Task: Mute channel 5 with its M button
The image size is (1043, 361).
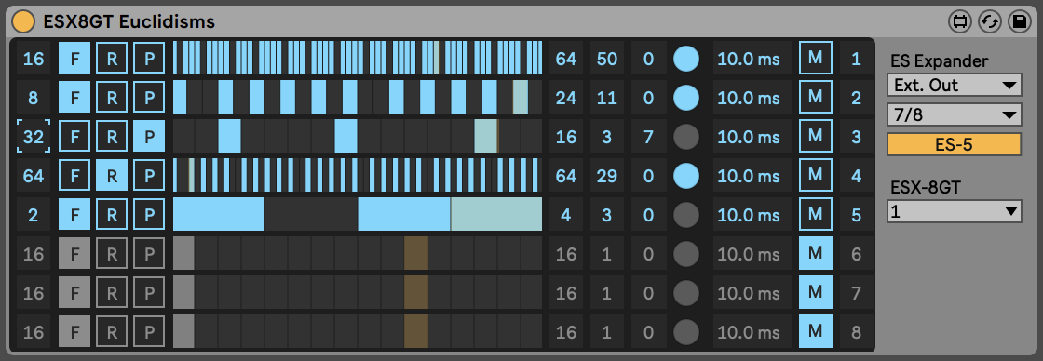Action: (x=816, y=215)
